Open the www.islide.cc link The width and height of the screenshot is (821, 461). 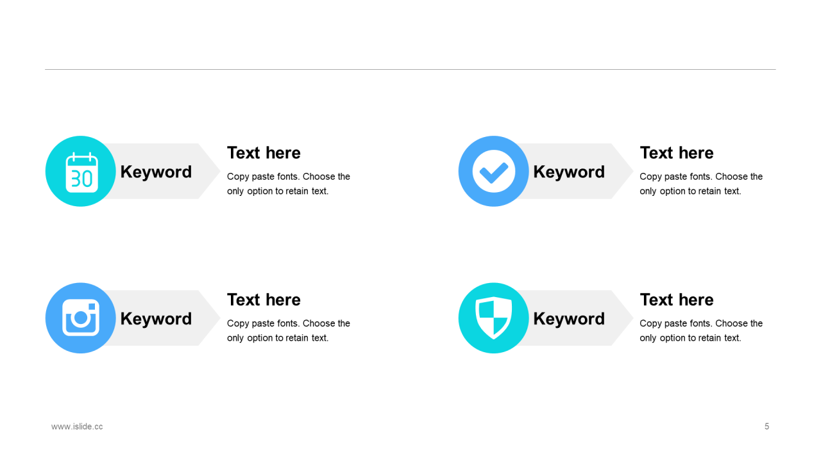[x=77, y=426]
